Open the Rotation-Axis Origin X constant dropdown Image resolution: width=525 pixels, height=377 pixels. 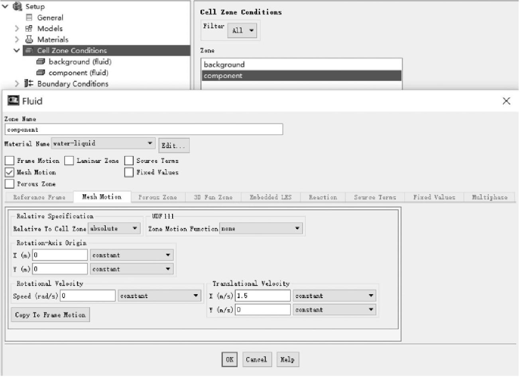coord(132,255)
